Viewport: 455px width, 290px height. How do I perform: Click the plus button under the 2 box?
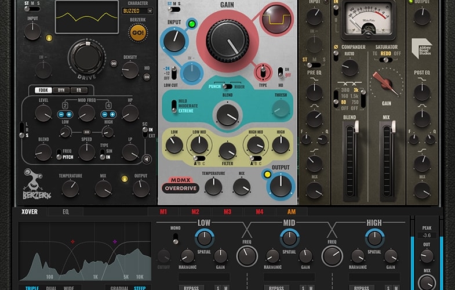pyautogui.click(x=69, y=114)
